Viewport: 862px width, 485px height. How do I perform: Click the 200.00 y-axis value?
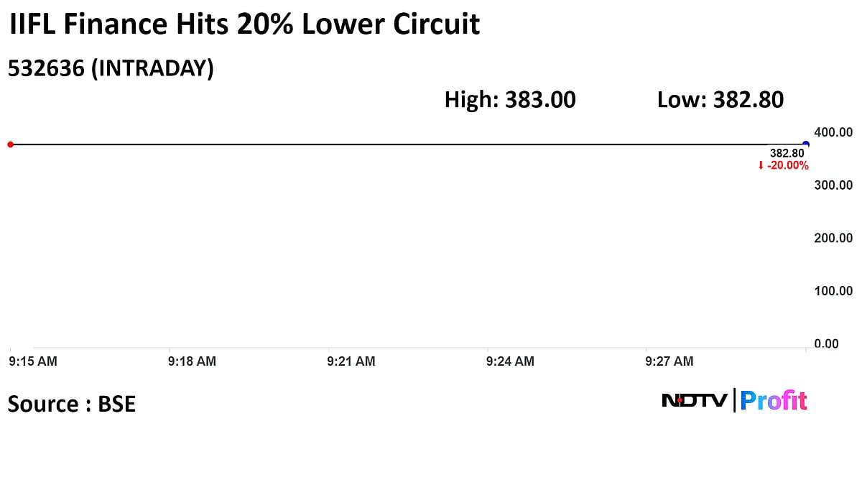point(833,238)
